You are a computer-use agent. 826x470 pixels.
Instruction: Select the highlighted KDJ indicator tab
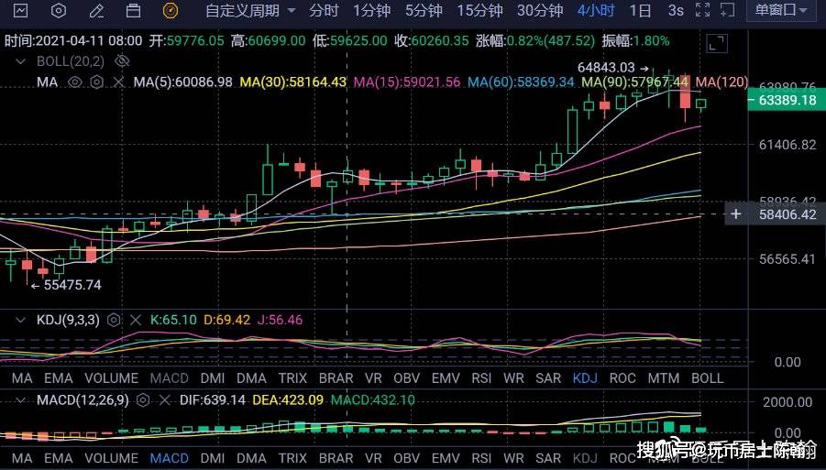point(585,378)
